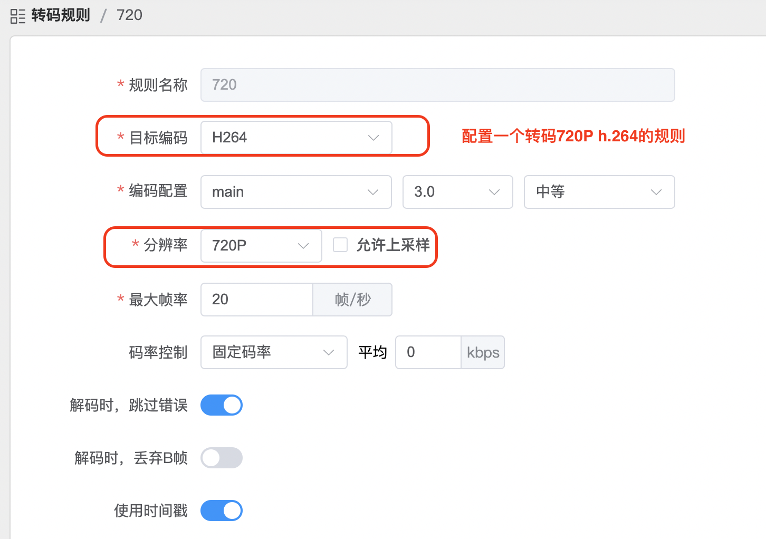
Task: Click the transcoding rules grid icon in breadcrumb
Action: pos(17,16)
